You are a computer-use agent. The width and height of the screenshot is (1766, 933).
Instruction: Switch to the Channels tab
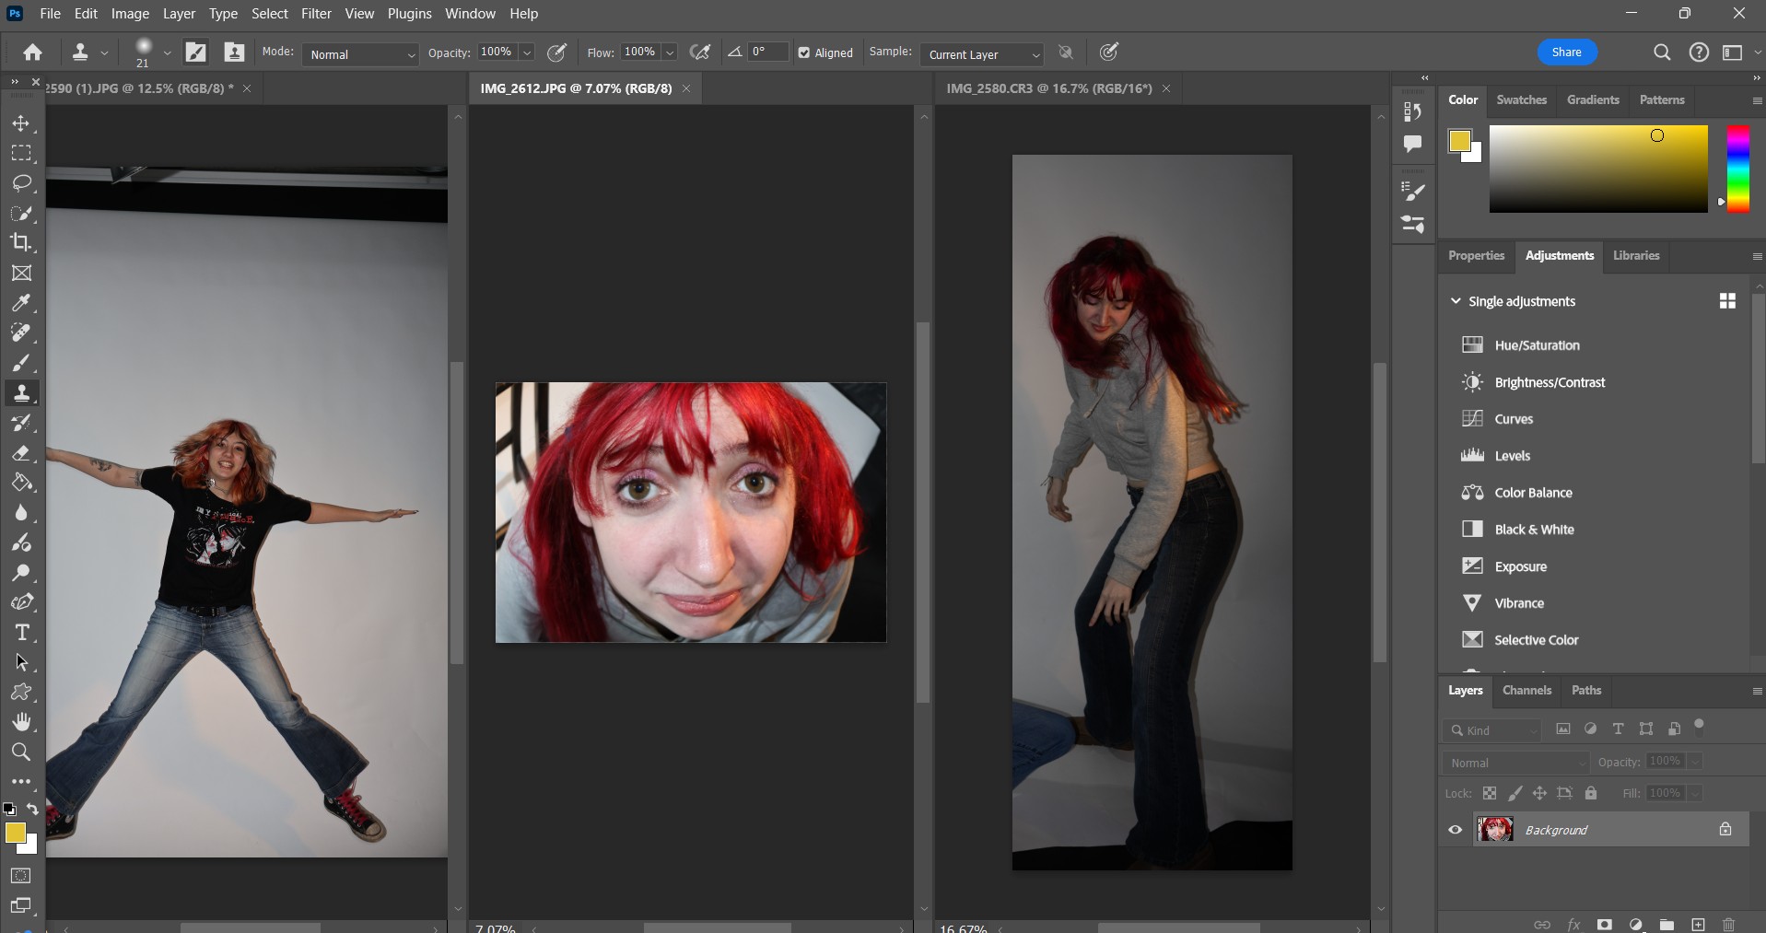tap(1526, 690)
